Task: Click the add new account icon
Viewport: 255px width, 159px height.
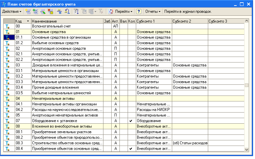Action: [27, 11]
